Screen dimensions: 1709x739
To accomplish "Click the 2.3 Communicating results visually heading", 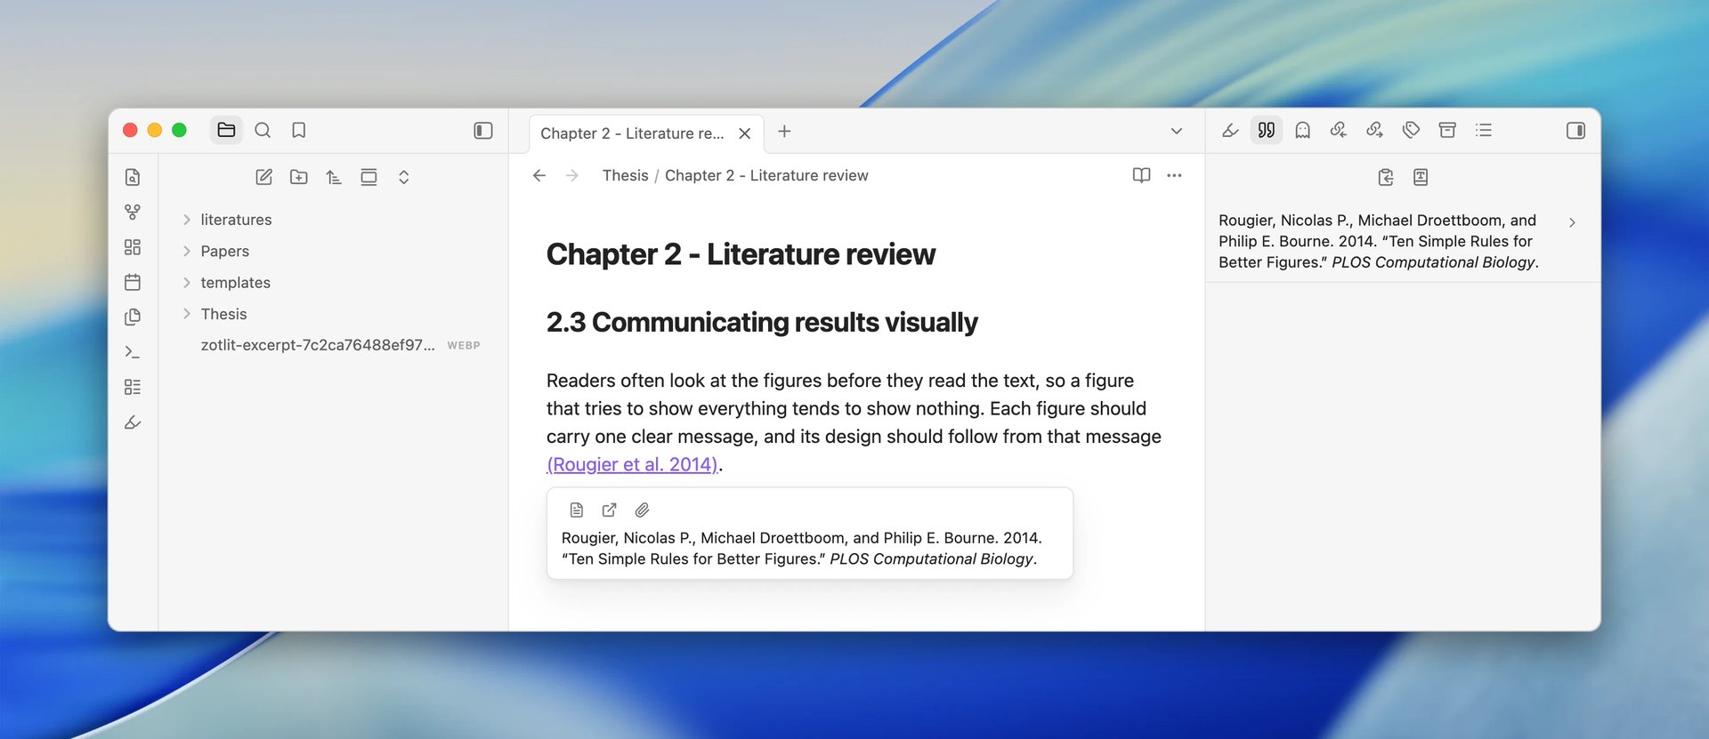I will click(x=762, y=322).
